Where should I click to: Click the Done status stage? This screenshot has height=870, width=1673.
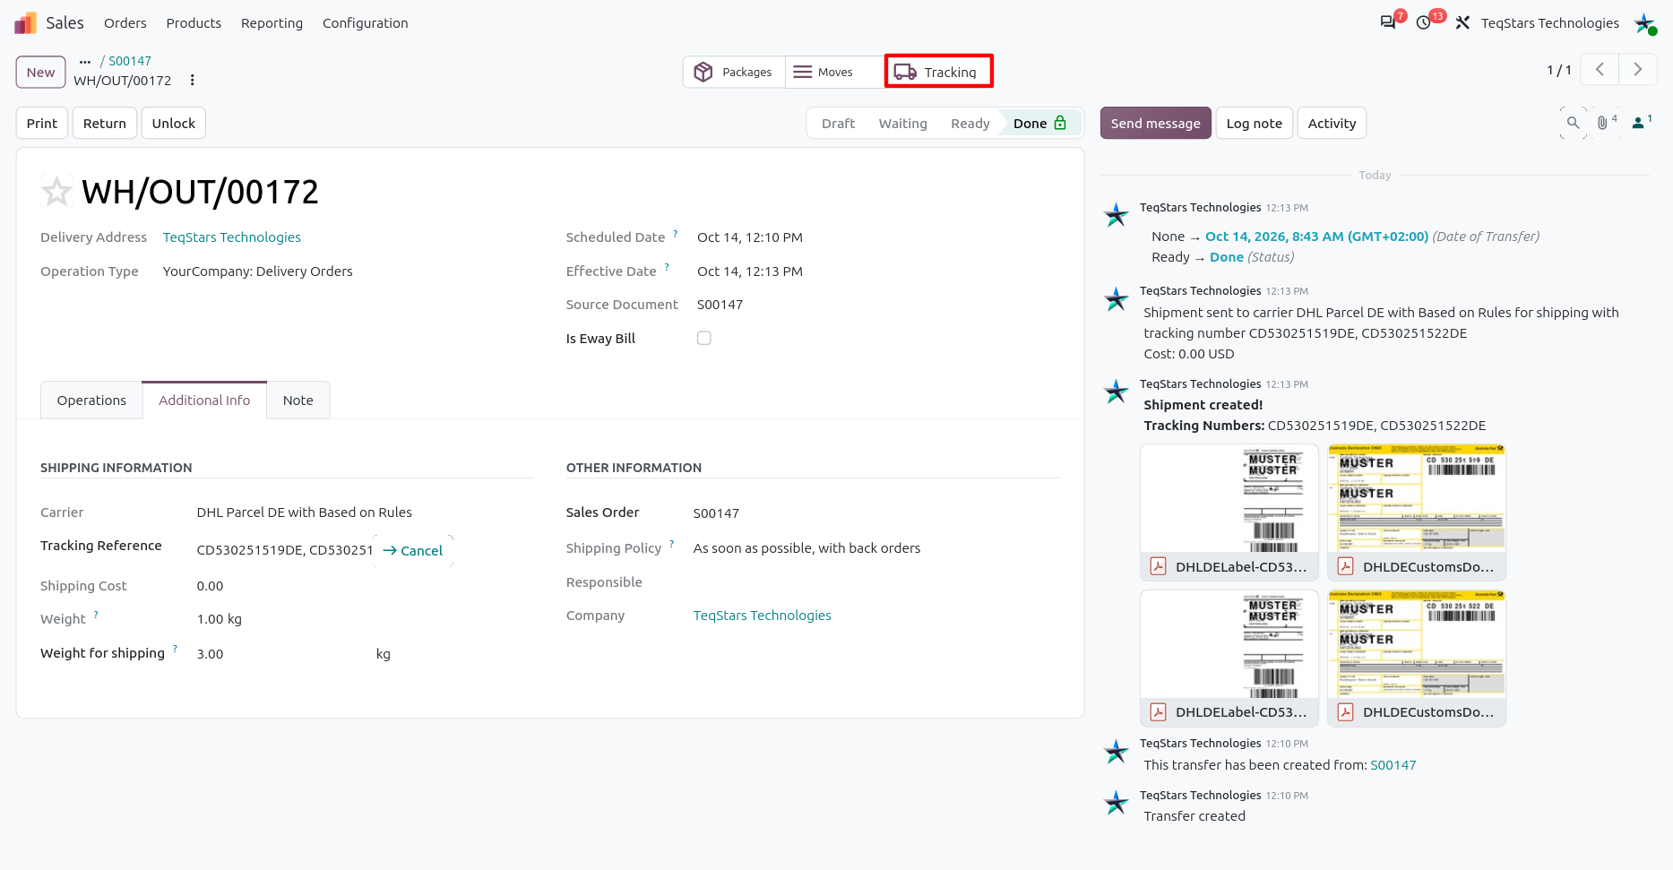point(1039,123)
